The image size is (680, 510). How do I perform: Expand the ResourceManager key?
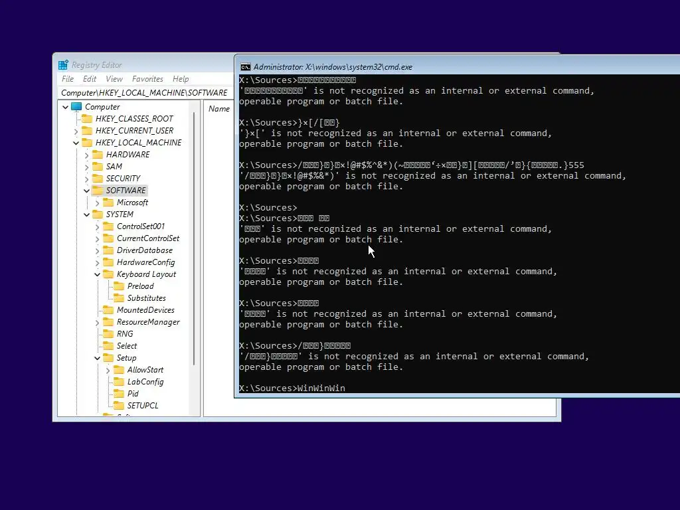pos(97,322)
